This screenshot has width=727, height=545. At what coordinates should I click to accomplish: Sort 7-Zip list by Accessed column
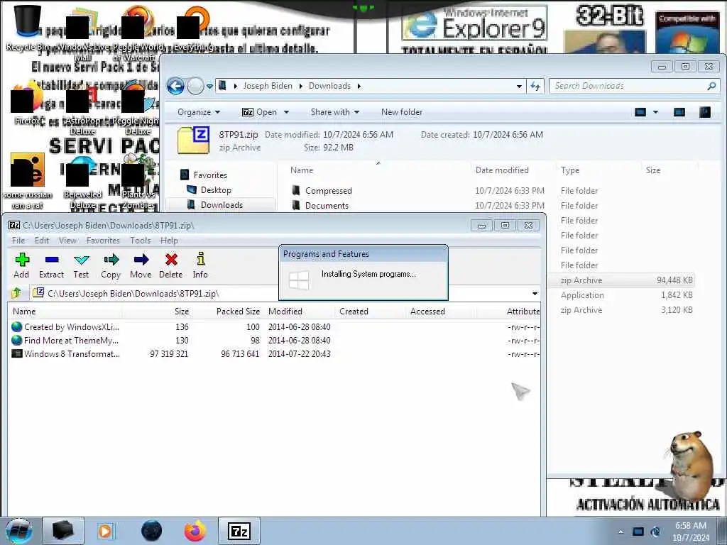pos(427,312)
